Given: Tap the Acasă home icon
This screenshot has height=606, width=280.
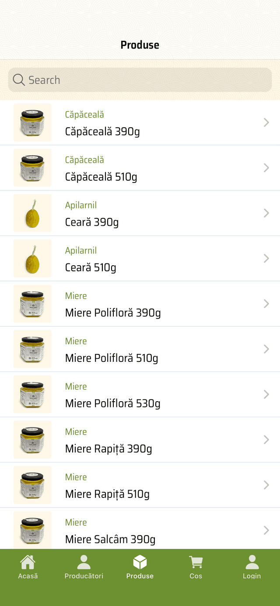Looking at the screenshot, I should tap(28, 562).
